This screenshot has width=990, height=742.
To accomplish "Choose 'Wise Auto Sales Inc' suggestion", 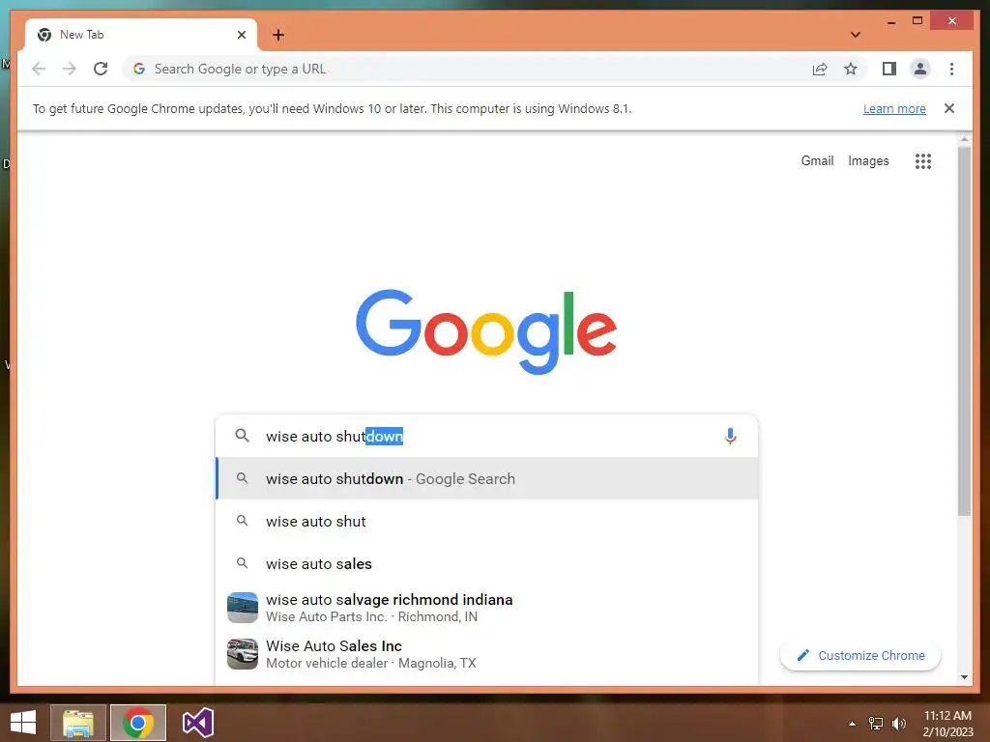I will 486,654.
